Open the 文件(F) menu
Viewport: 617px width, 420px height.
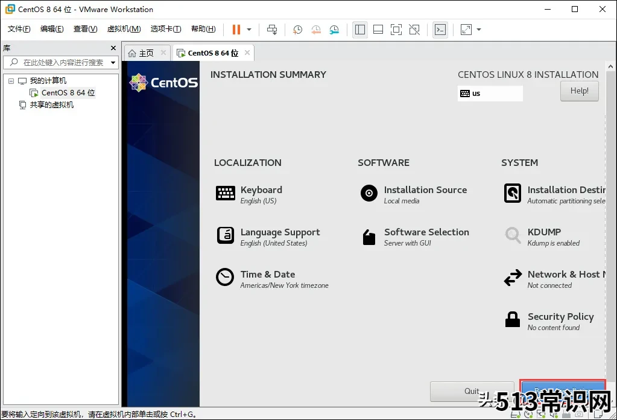click(x=19, y=29)
